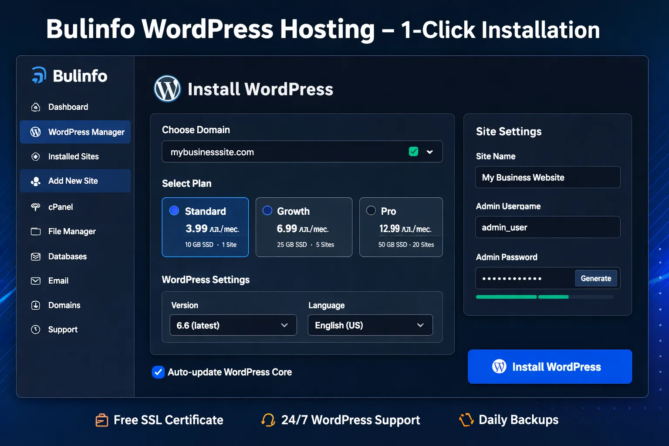The height and width of the screenshot is (446, 669).
Task: Click Generate password button
Action: (596, 278)
